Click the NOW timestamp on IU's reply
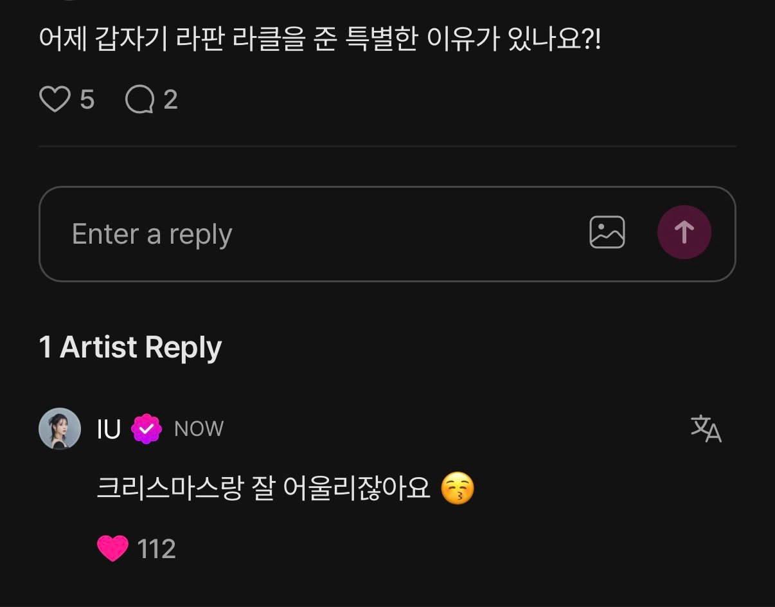Image resolution: width=775 pixels, height=607 pixels. tap(199, 430)
